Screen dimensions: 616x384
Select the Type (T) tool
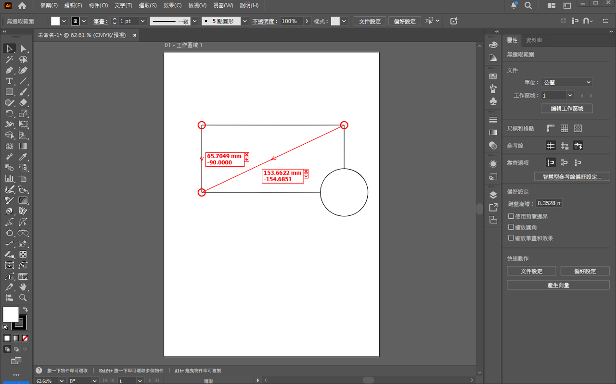tap(9, 81)
